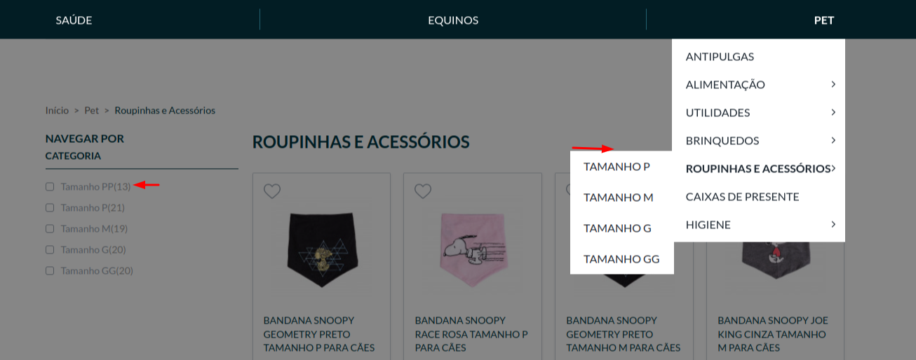Enable the Tamanho M filter checkbox
The image size is (916, 360).
(x=50, y=229)
